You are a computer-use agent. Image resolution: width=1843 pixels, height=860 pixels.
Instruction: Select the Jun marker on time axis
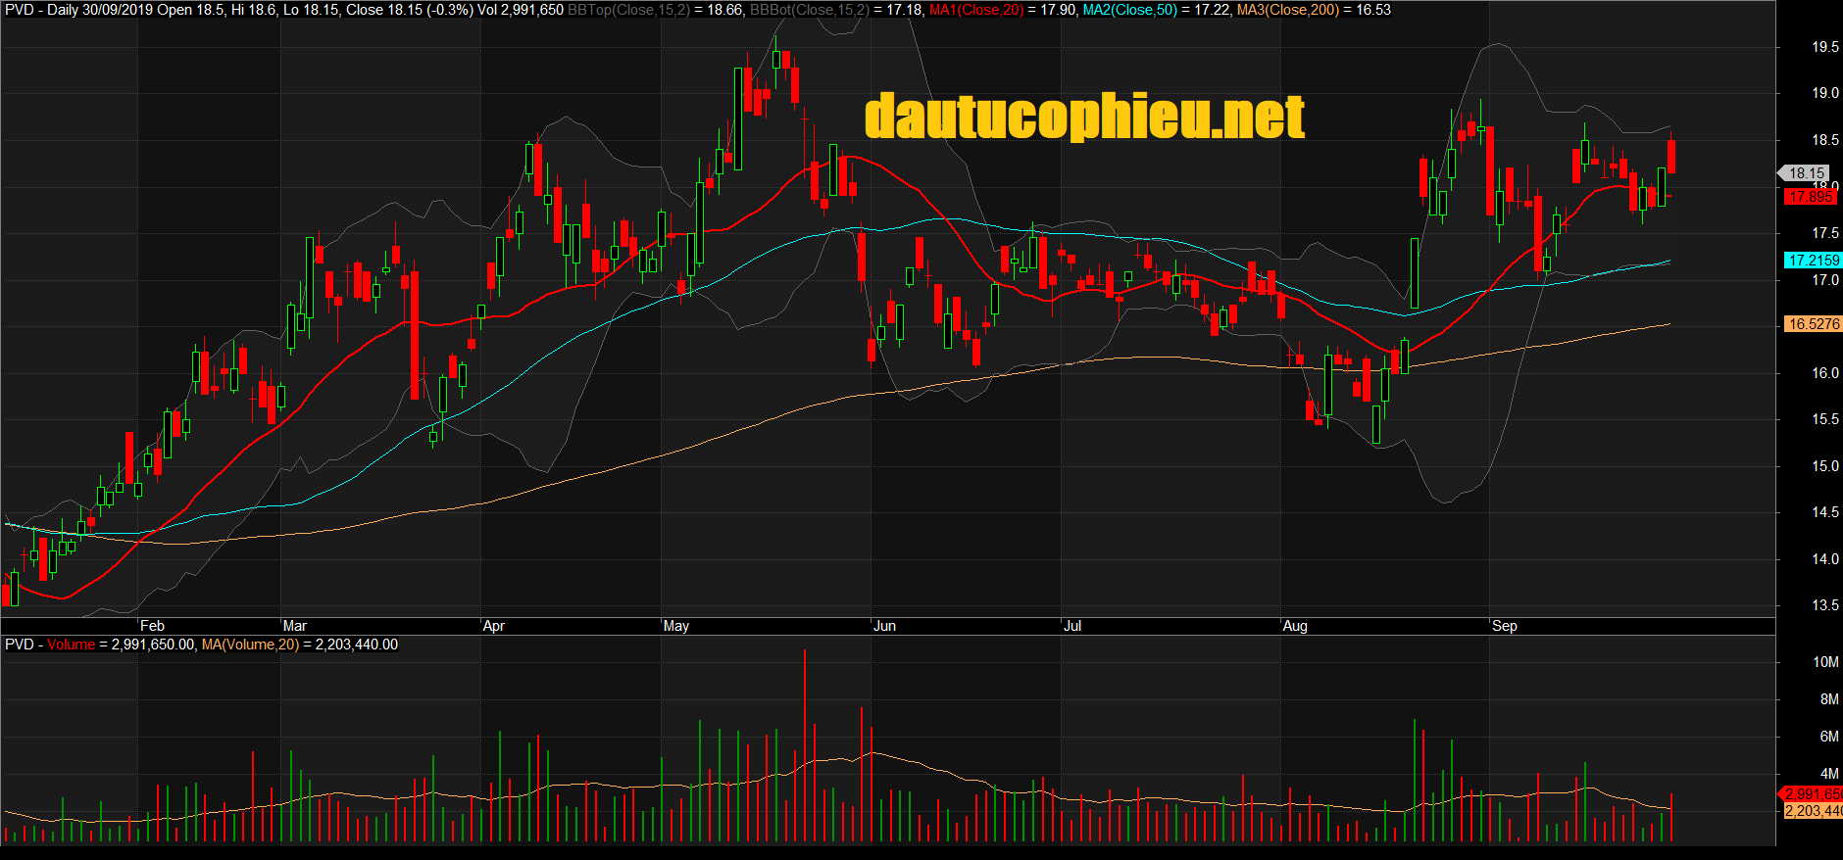click(884, 626)
